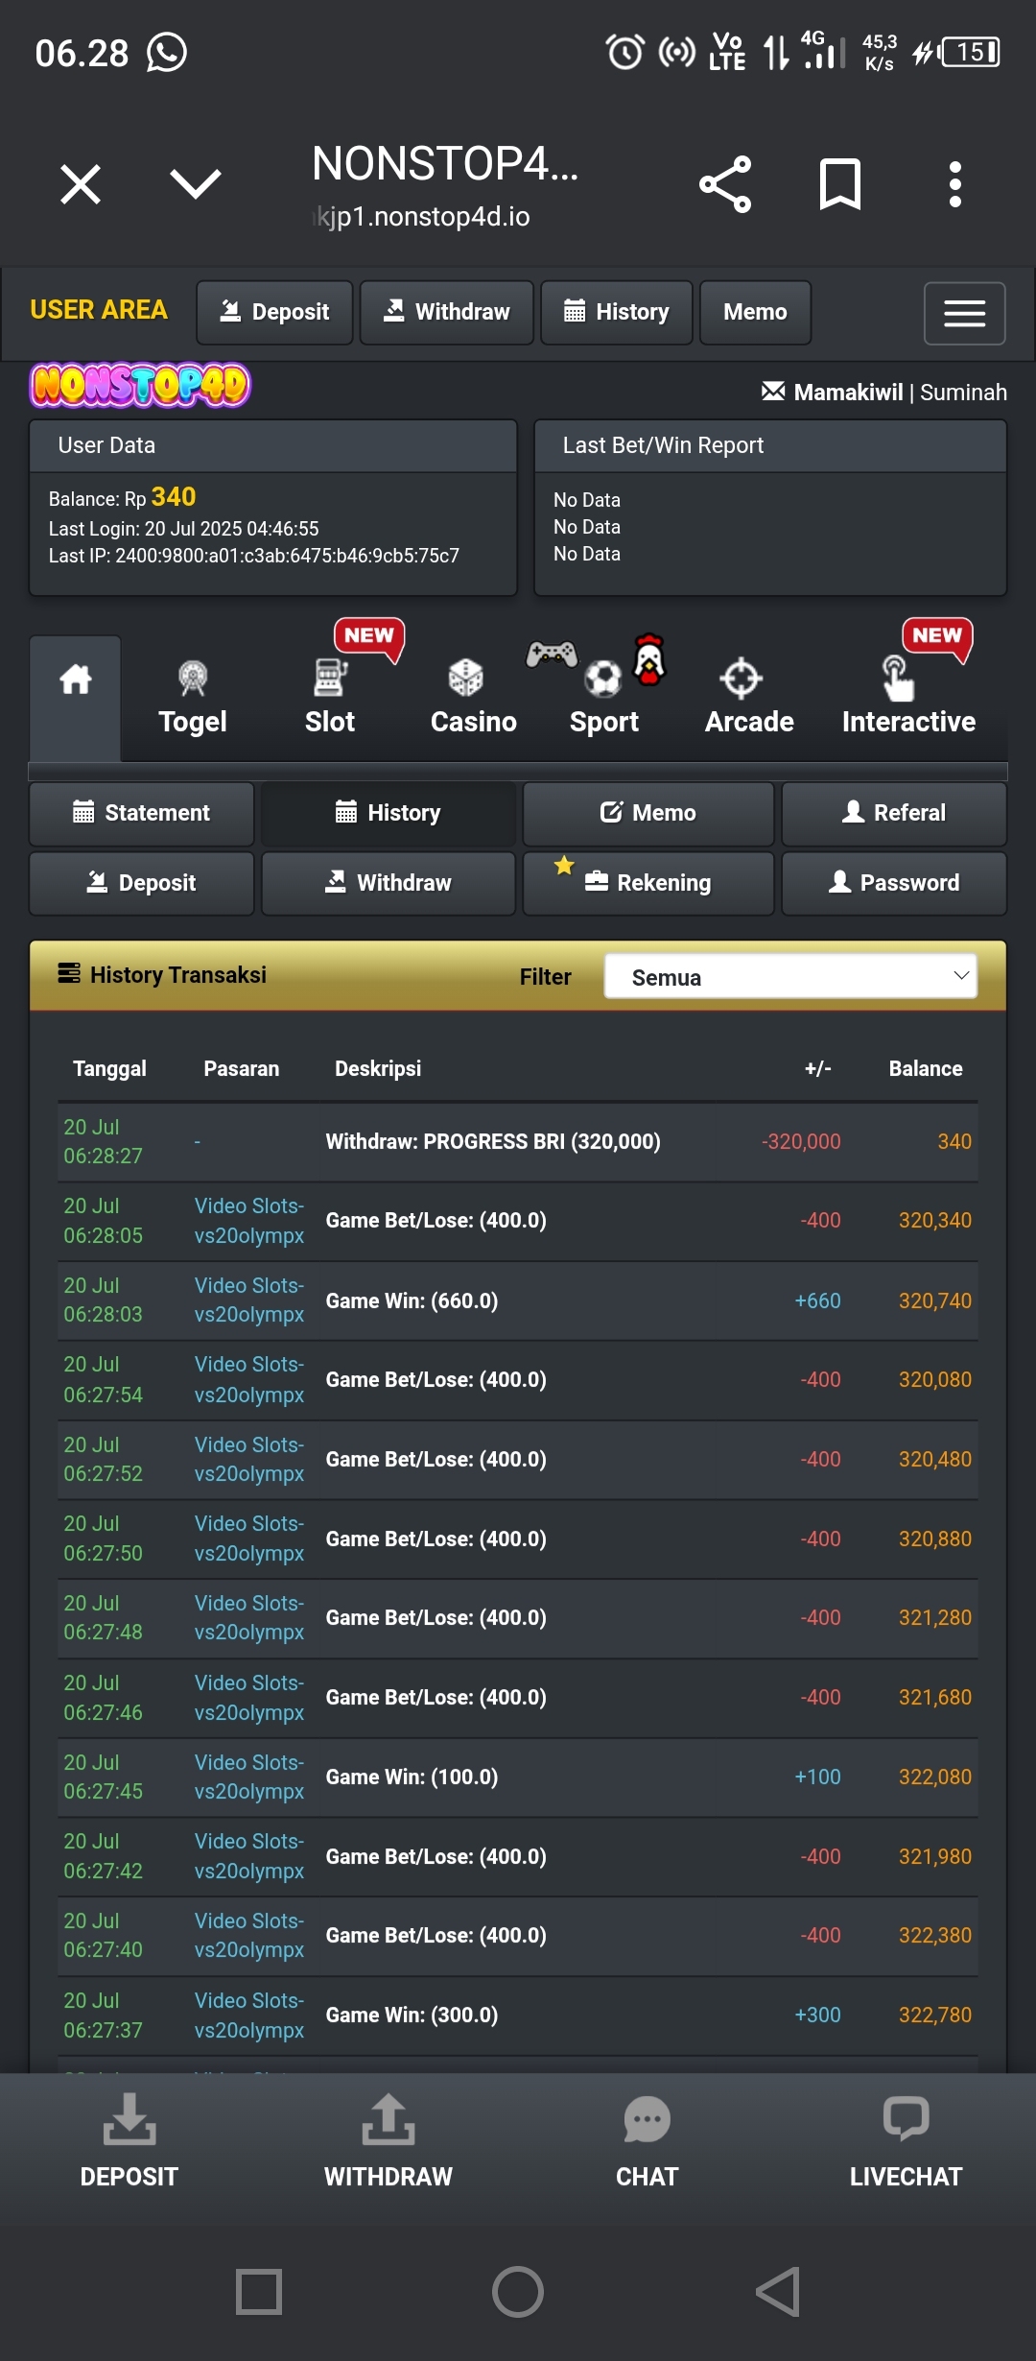Close the in-app browser with the X icon

[81, 183]
